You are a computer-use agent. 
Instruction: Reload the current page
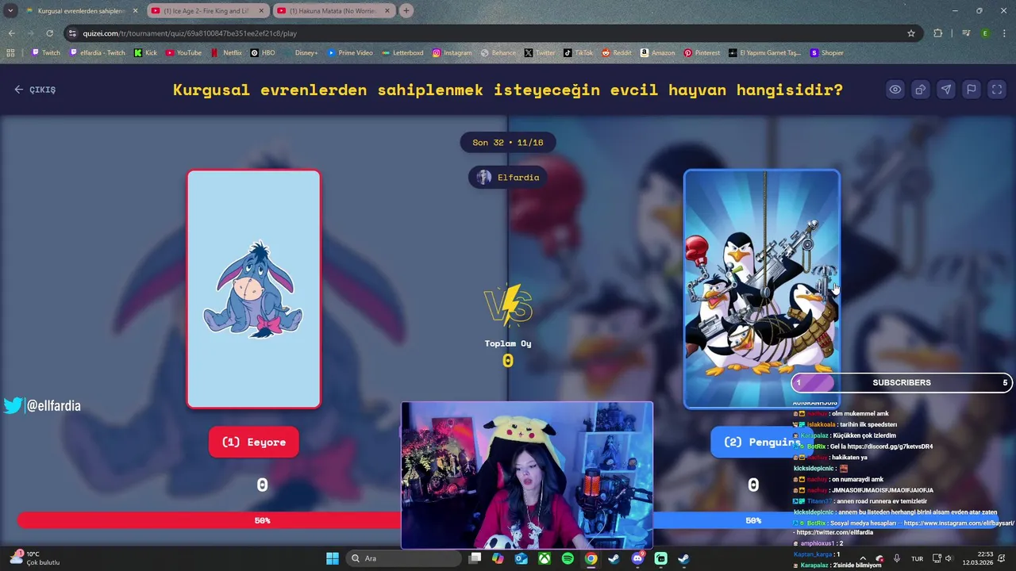[50, 33]
